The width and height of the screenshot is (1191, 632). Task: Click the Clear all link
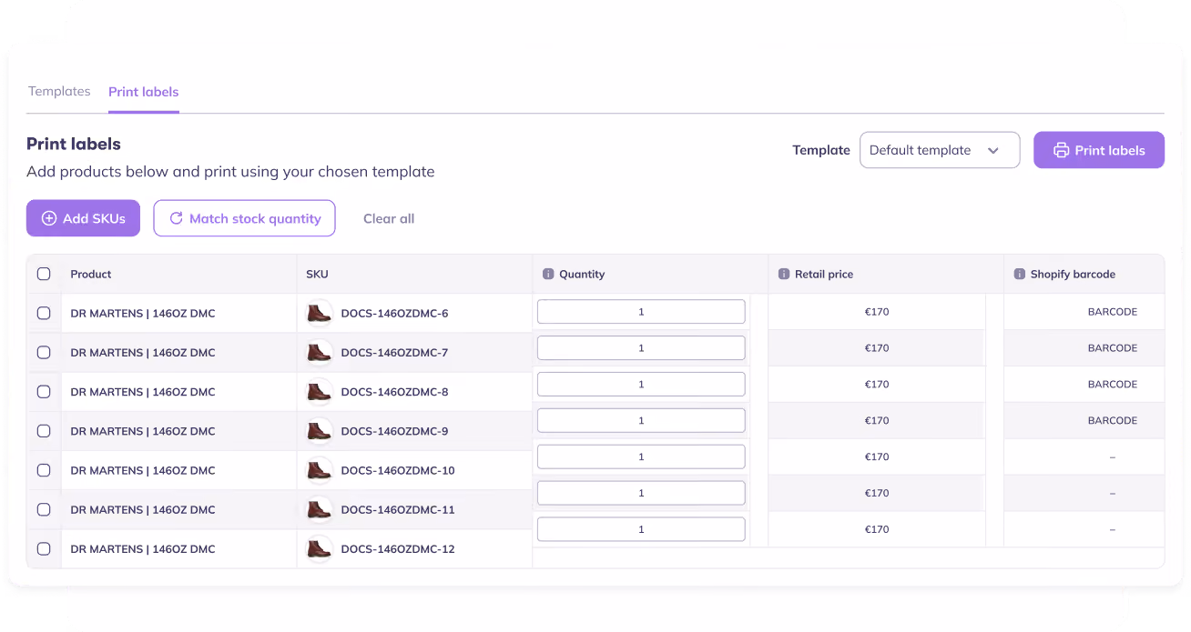coord(389,218)
